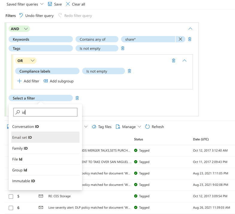This screenshot has height=214, width=235.
Task: Click the Refresh icon button
Action: pyautogui.click(x=147, y=127)
